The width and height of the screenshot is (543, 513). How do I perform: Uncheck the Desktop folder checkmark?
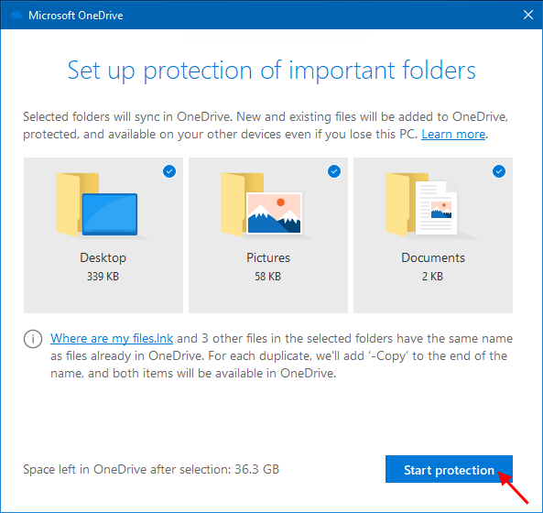click(x=169, y=171)
